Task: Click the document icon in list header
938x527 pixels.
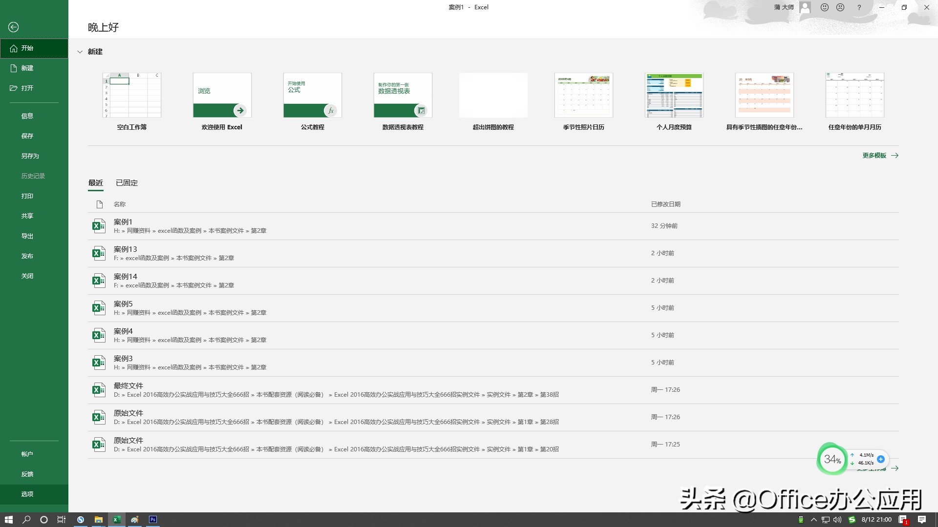Action: coord(100,204)
